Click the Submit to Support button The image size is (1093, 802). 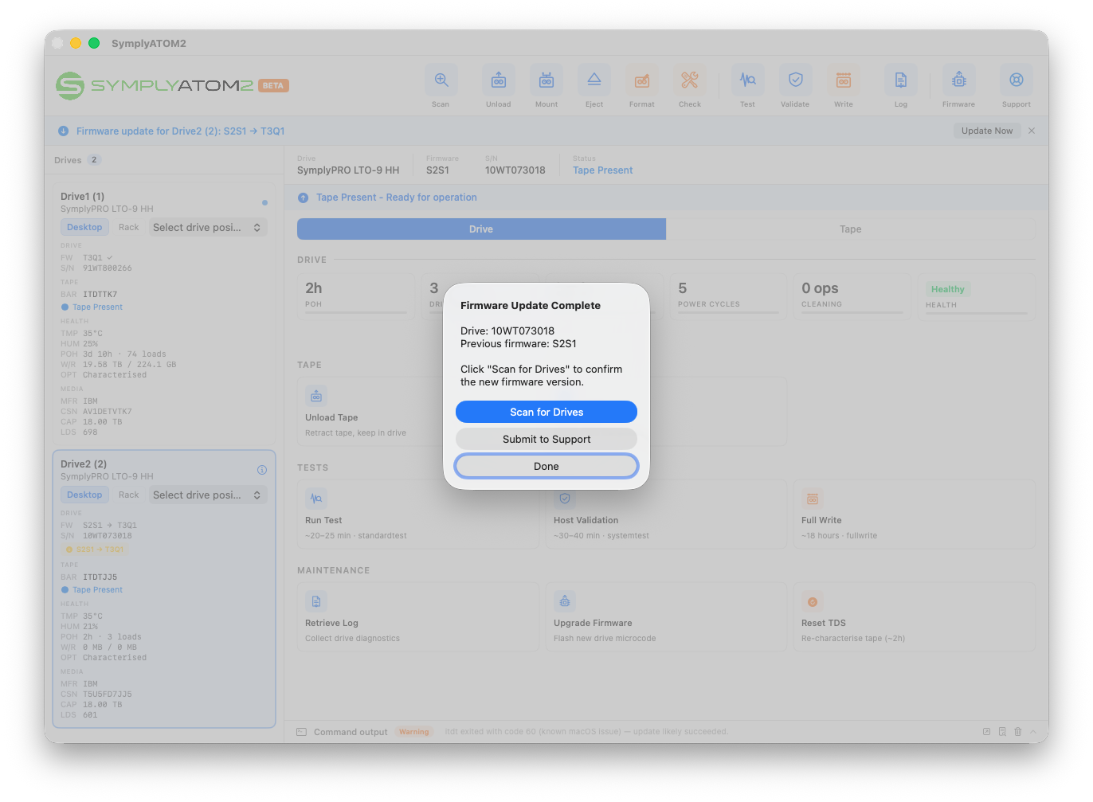tap(546, 439)
